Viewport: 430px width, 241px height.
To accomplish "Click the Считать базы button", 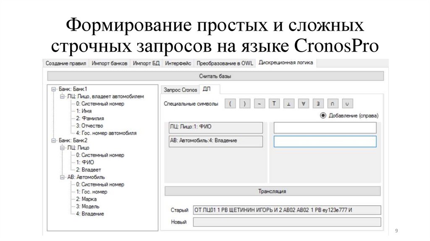I will coord(215,76).
